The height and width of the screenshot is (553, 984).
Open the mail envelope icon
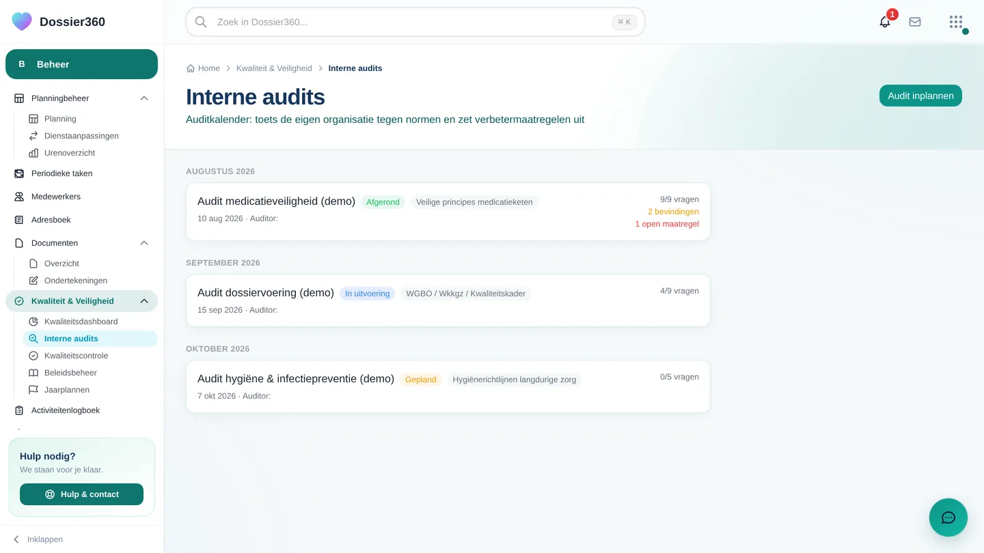[915, 22]
